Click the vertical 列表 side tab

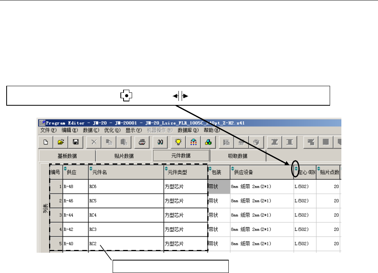pyautogui.click(x=45, y=208)
